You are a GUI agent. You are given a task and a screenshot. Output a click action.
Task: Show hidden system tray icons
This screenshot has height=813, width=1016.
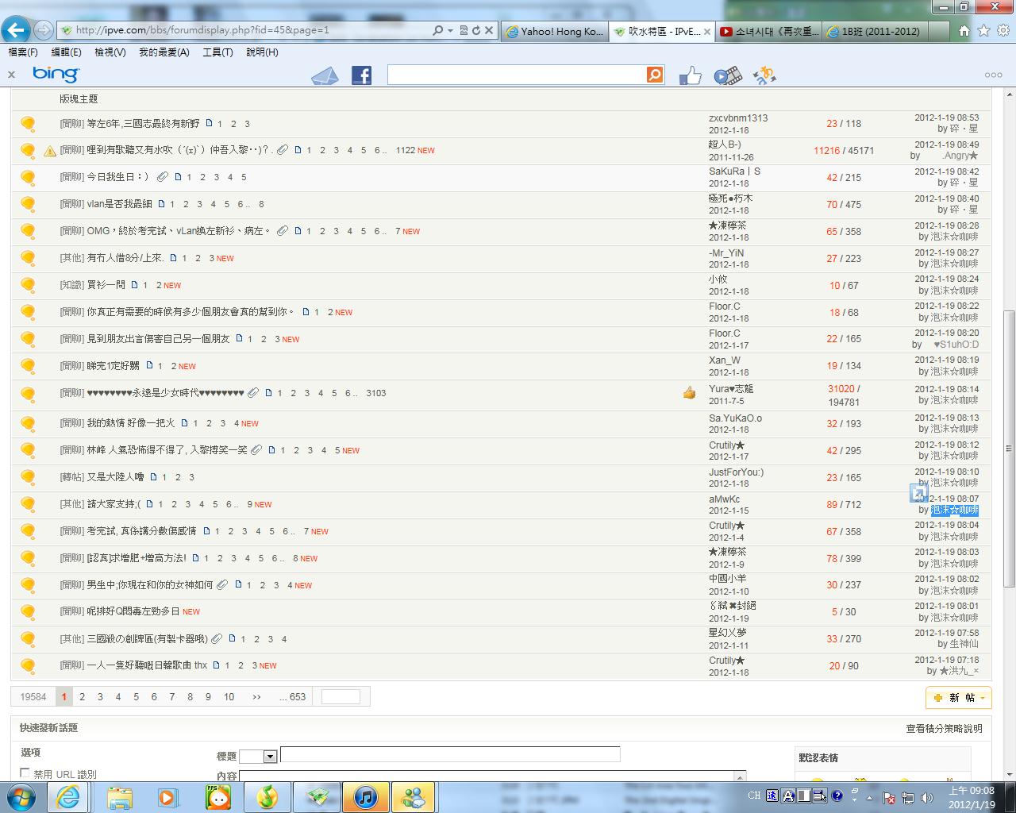869,797
